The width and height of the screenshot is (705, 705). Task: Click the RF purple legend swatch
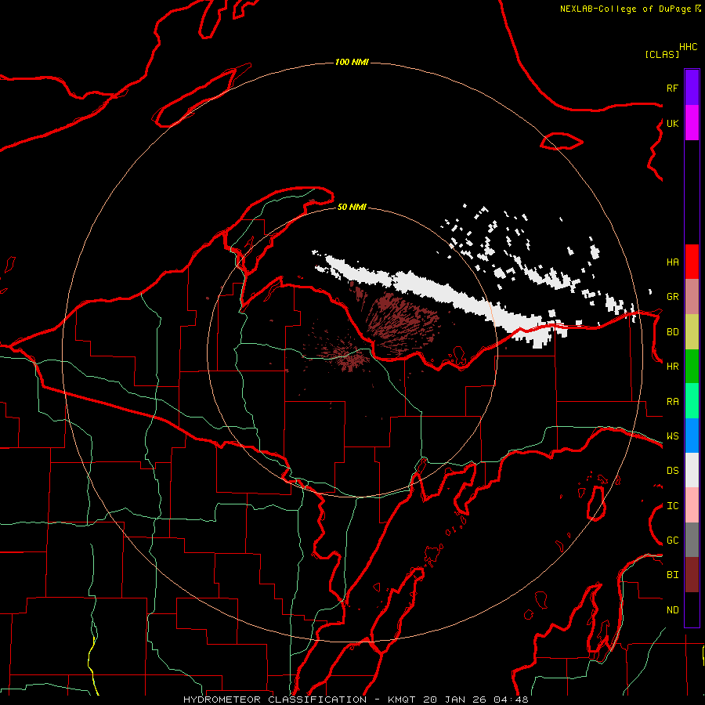[692, 88]
